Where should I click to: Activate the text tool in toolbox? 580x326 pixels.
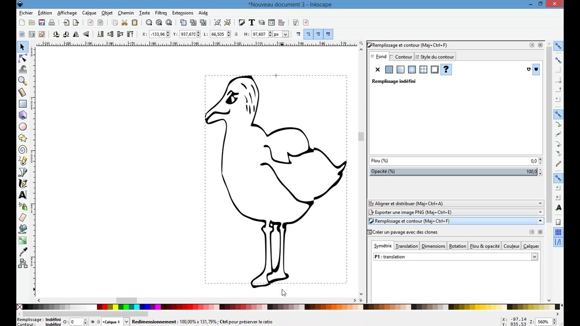coord(22,195)
